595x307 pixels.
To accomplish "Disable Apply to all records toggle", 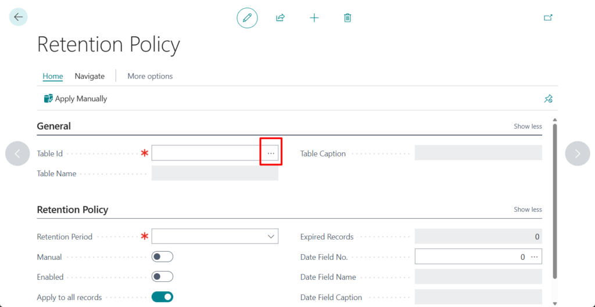I will click(162, 297).
